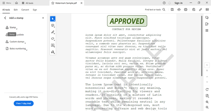Open the page display settings icon

tap(207, 96)
